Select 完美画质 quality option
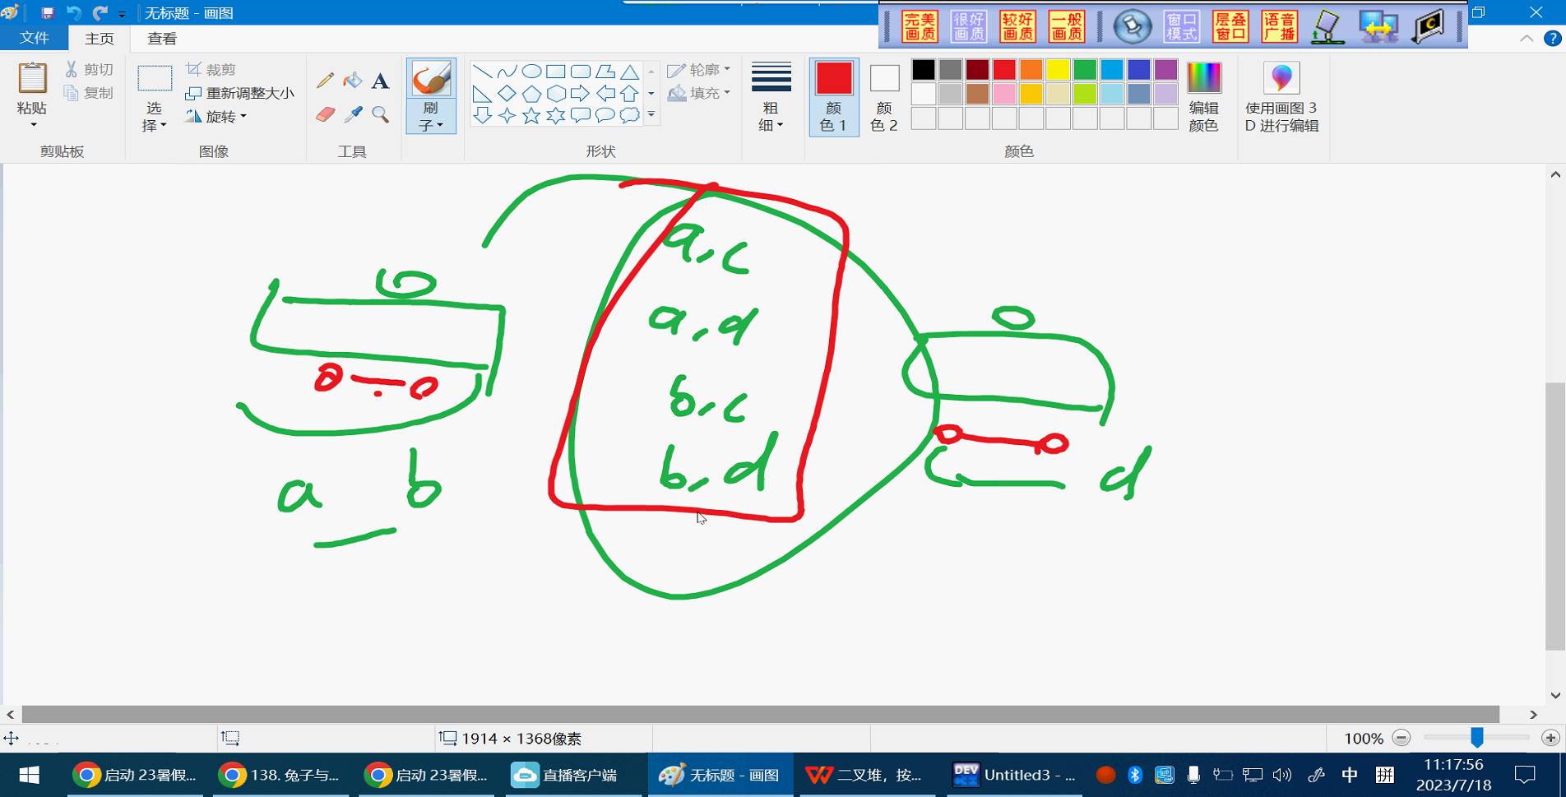This screenshot has height=797, width=1566. [x=920, y=26]
